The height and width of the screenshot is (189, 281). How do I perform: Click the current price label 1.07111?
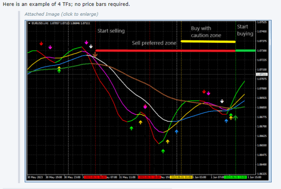tap(262, 74)
